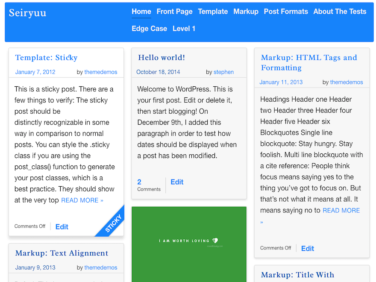Open Post Formats in navigation
The image size is (376, 282).
pos(286,12)
